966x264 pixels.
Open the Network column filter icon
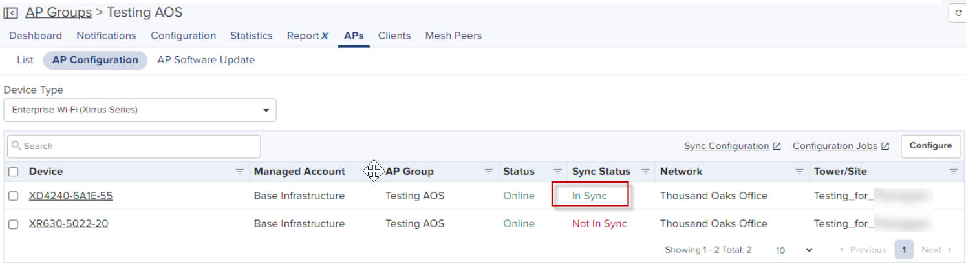tap(799, 172)
